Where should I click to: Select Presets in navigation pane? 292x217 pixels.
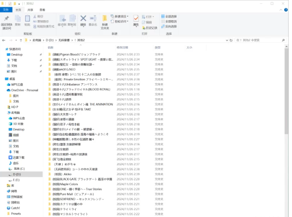click(x=14, y=214)
